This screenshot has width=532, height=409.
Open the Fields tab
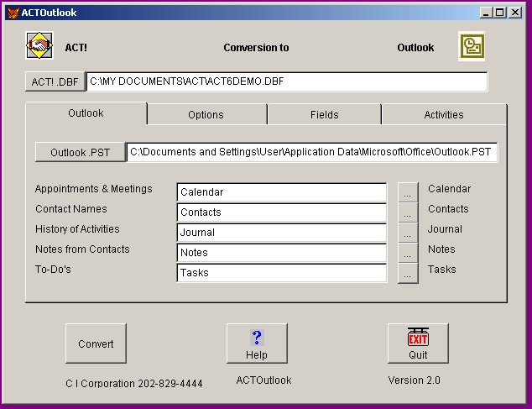coord(325,115)
